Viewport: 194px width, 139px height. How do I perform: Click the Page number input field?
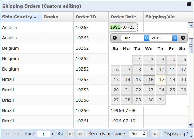[44, 134]
